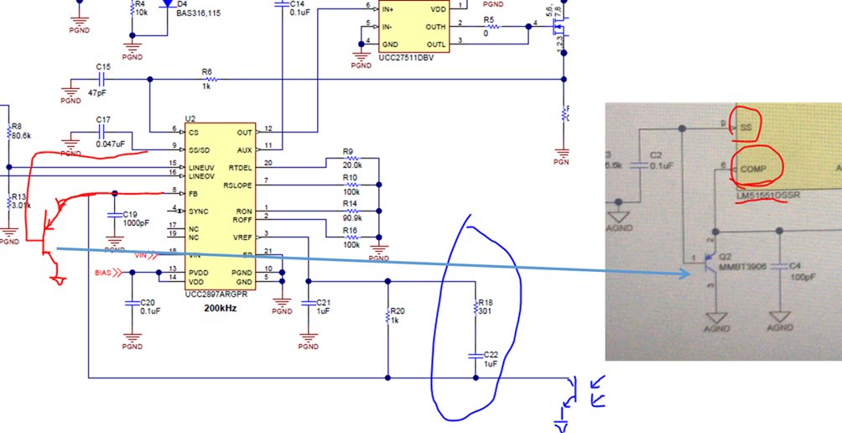This screenshot has height=433, width=842.
Task: Select the 100pF value of C4
Action: coord(803,276)
